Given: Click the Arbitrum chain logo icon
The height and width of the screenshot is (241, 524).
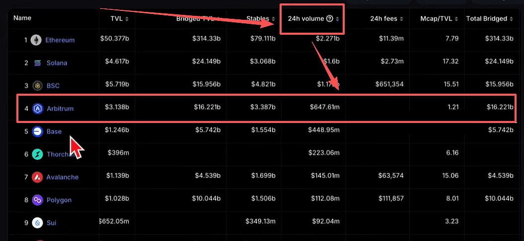Looking at the screenshot, I should pyautogui.click(x=37, y=109).
